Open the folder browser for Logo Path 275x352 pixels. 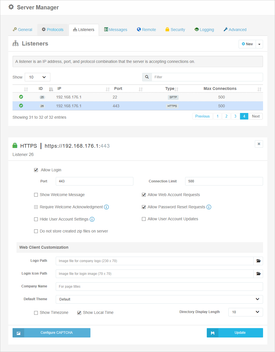point(258,261)
